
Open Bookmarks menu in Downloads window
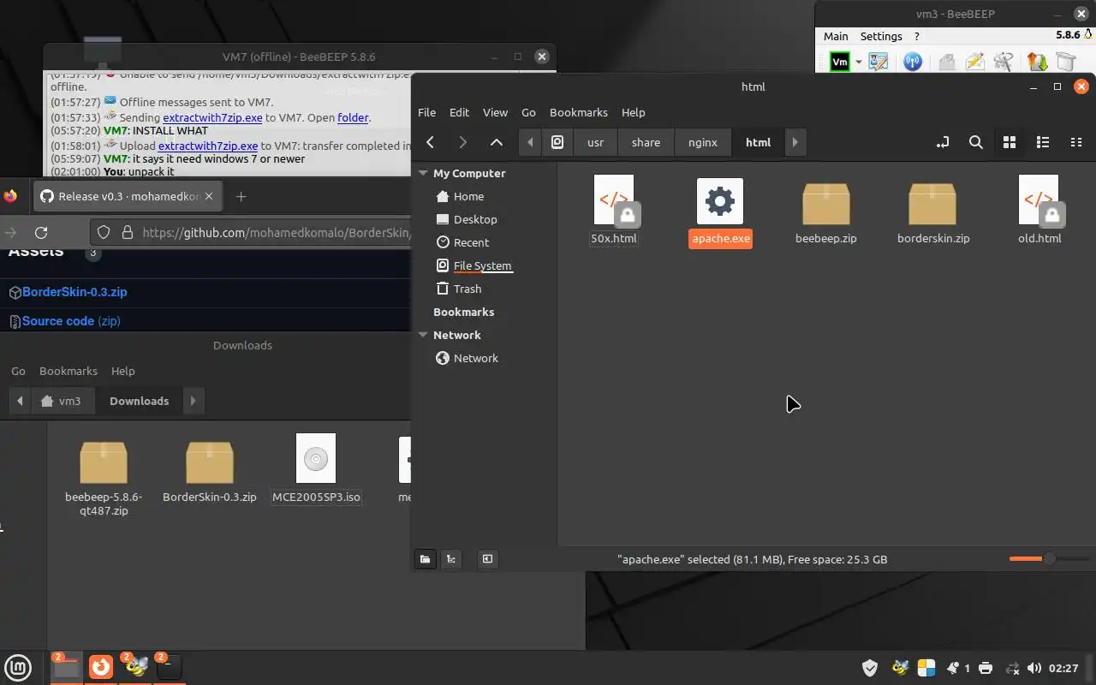68,371
